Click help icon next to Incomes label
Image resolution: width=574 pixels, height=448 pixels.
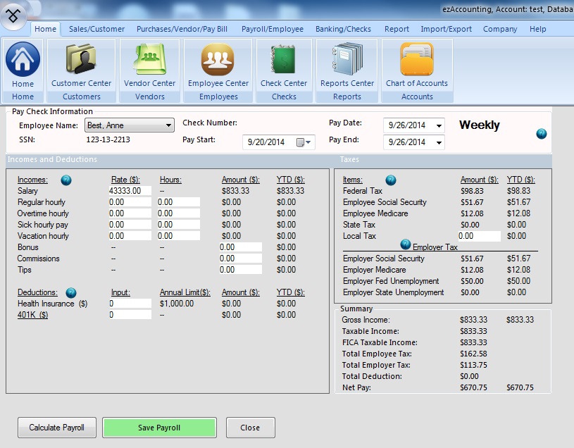[66, 180]
